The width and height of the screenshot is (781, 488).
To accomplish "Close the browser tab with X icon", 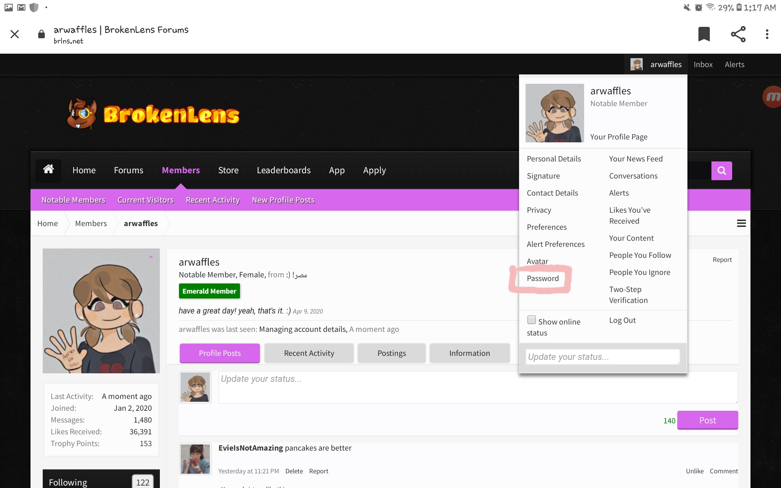I will 15,34.
